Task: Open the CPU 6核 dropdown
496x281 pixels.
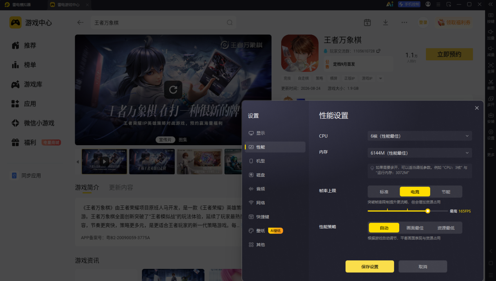Action: click(x=420, y=136)
